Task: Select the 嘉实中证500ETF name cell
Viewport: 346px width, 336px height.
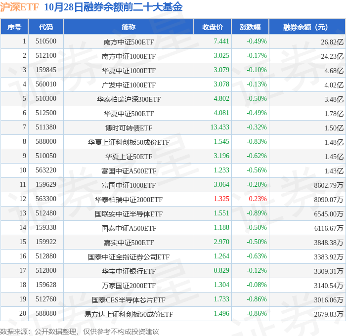Action: [129, 243]
